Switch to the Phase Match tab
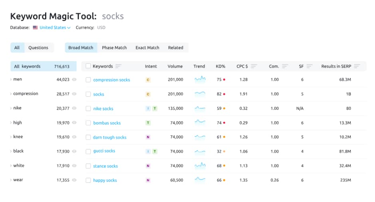This screenshot has height=202, width=375. point(114,48)
